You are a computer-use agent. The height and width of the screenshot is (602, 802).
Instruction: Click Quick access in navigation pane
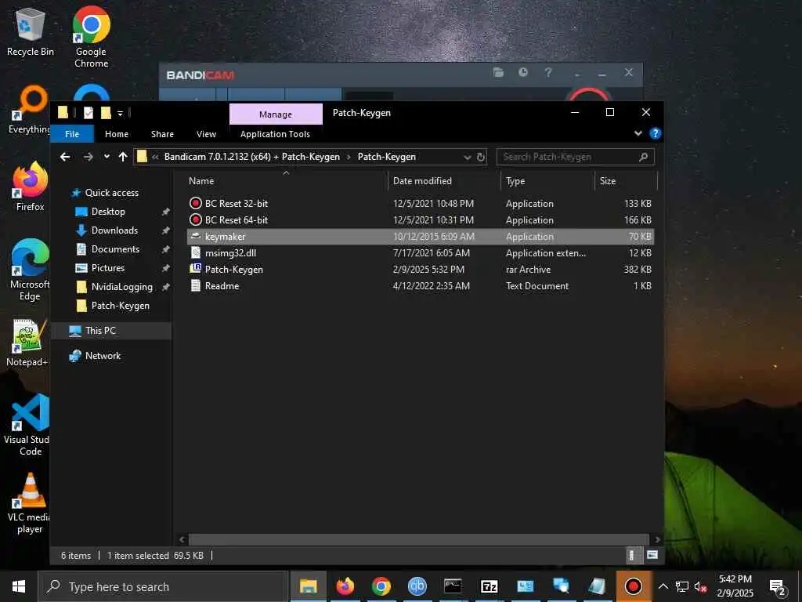(x=111, y=193)
